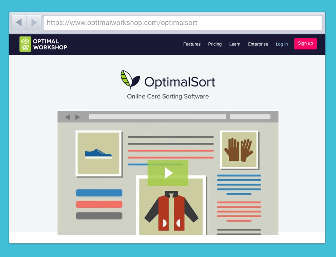This screenshot has height=257, width=336.
Task: Click the red jacket image card
Action: [171, 205]
